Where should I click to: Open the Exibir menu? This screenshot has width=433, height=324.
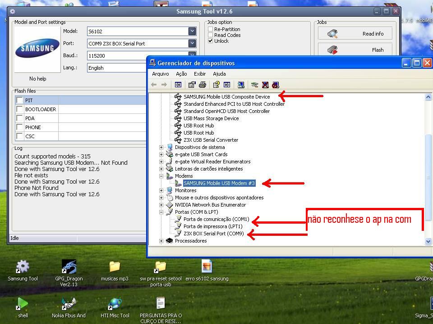[200, 74]
